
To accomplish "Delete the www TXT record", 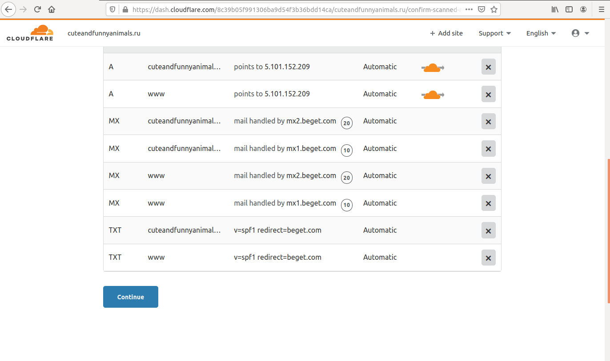I will [488, 258].
